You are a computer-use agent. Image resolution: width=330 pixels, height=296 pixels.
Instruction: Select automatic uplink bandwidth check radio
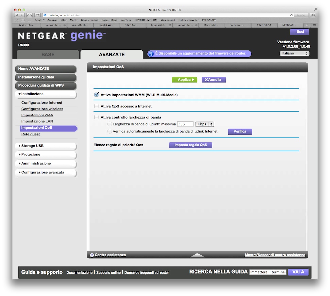point(110,131)
